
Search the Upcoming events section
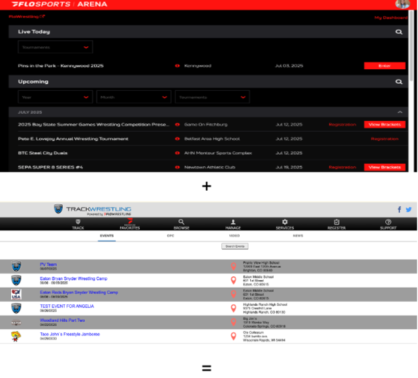[399, 82]
